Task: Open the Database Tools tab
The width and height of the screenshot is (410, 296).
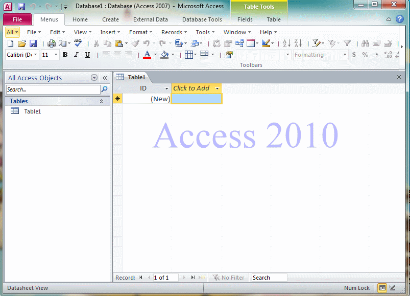Action: (x=202, y=19)
